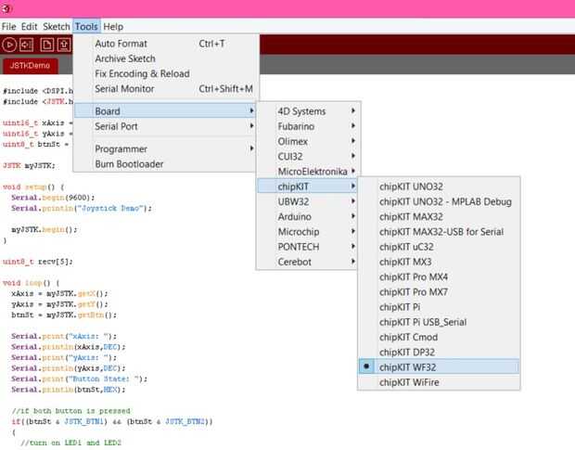This screenshot has width=575, height=450.
Task: Open the Programmer submenu
Action: 165,148
